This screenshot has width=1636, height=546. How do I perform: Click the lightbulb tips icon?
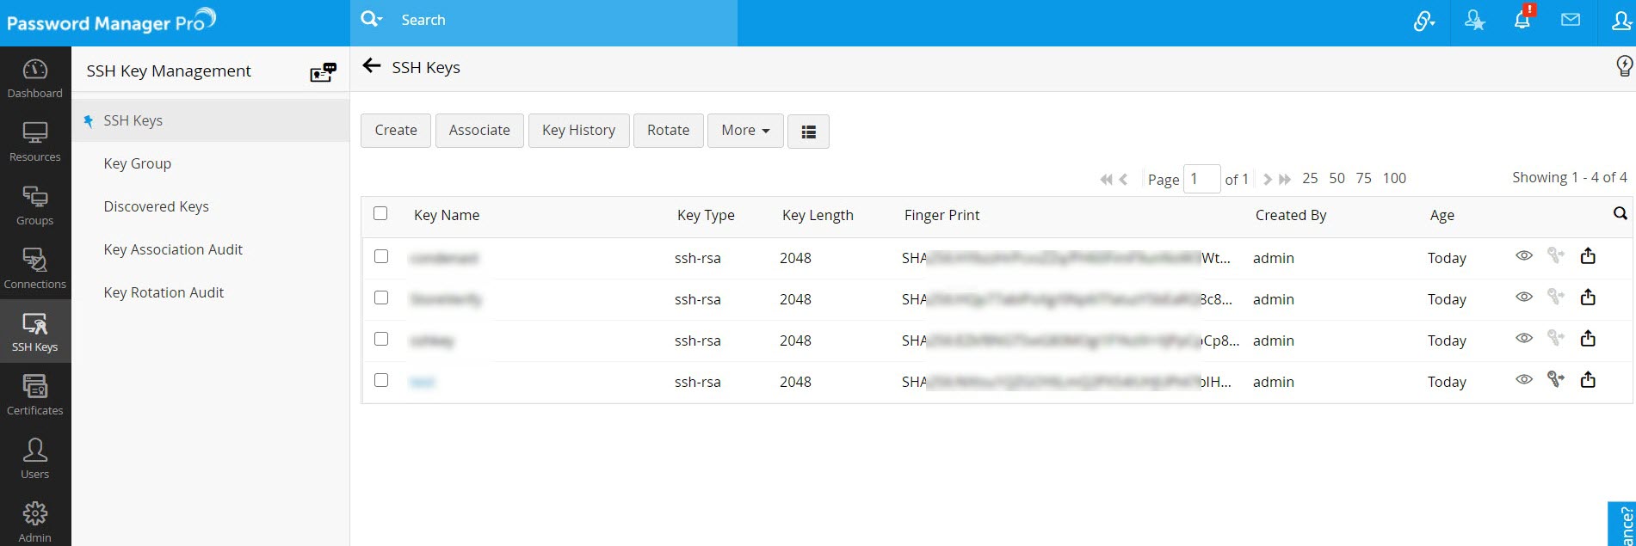click(1624, 65)
